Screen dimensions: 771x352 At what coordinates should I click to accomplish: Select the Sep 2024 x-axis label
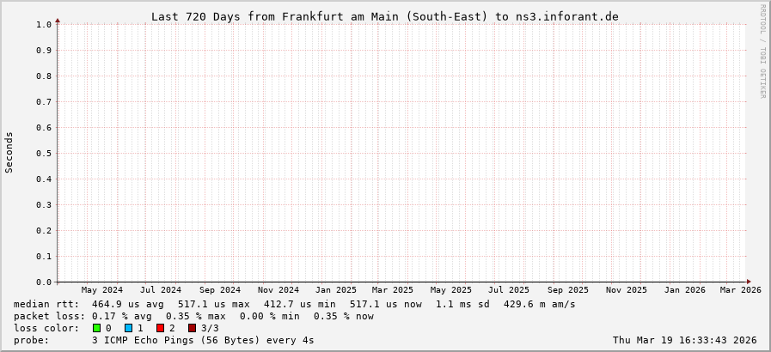point(219,290)
